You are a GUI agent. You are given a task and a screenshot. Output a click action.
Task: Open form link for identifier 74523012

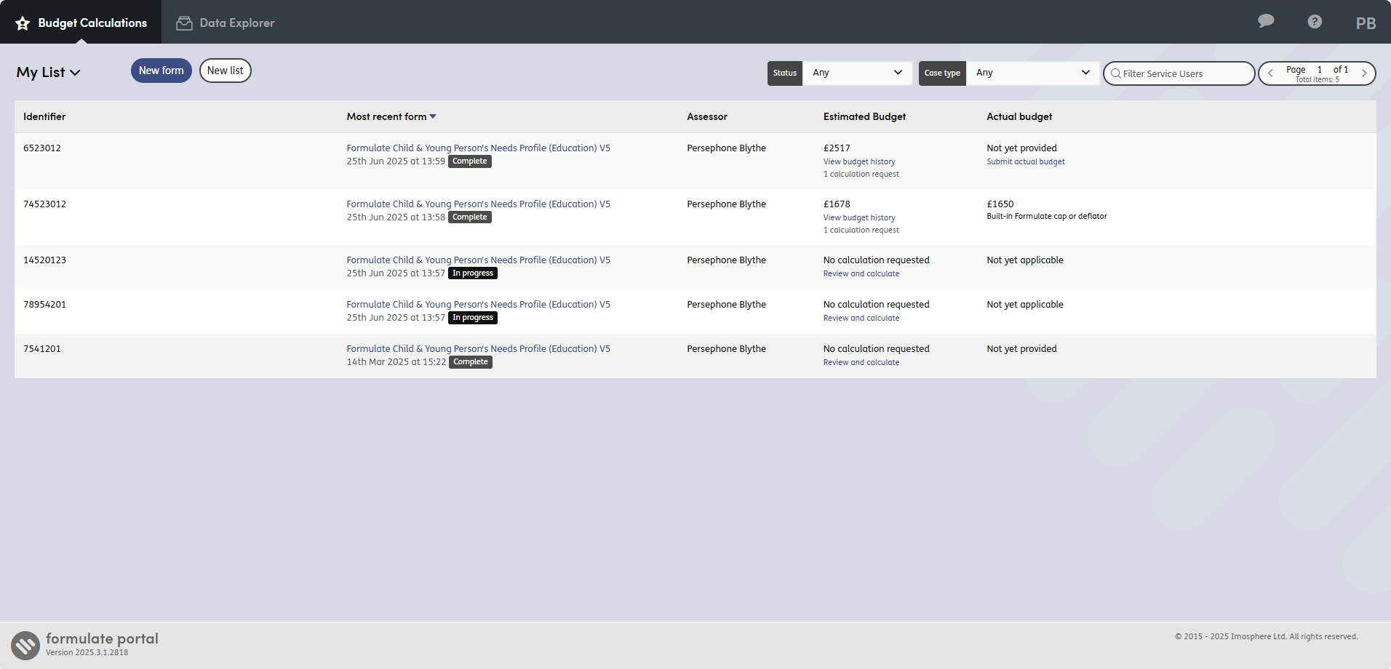pyautogui.click(x=478, y=204)
